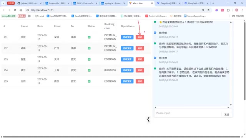The image size is (246, 138).
Task: Click the page's bottom horizontal scrollbar
Action: coord(121,137)
